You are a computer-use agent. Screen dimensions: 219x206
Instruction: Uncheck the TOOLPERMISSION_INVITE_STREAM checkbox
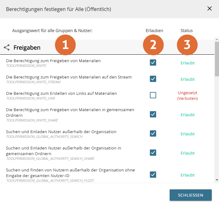[153, 79]
